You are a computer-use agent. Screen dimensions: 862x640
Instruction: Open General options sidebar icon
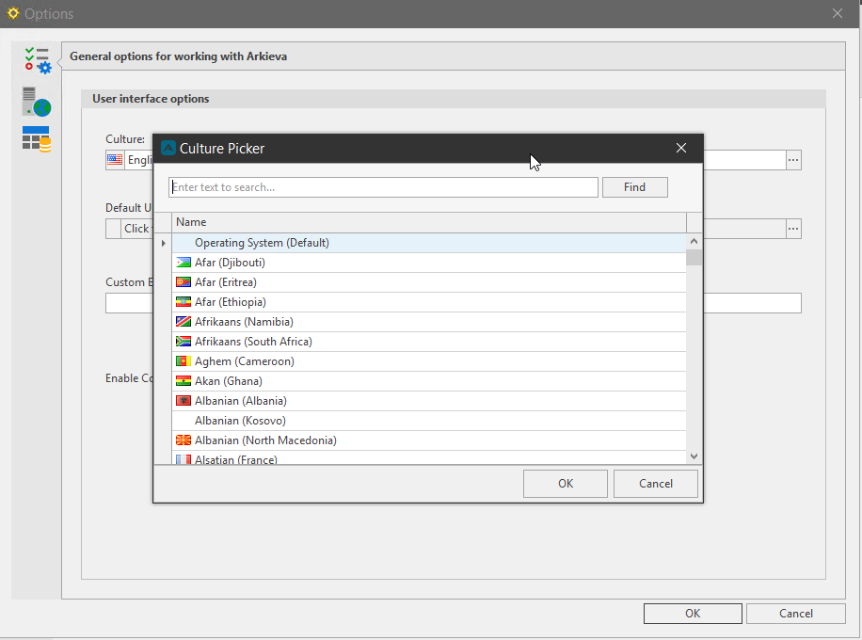38,60
